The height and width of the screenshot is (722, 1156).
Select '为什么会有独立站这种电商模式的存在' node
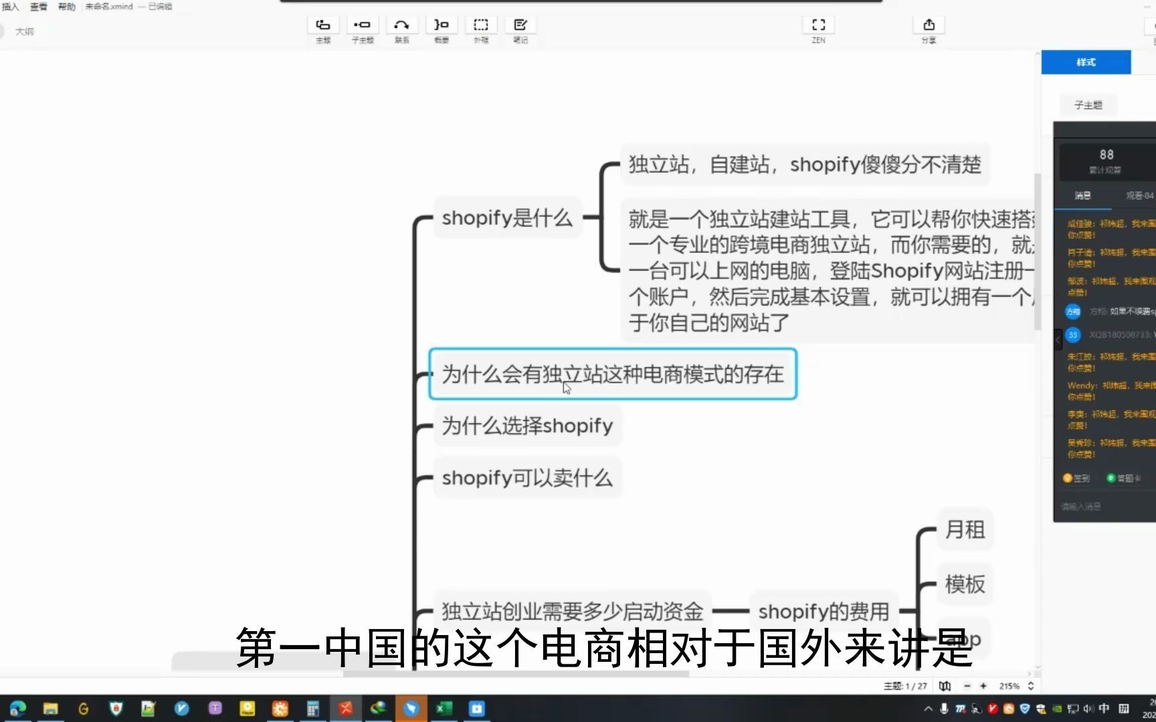[x=613, y=374]
